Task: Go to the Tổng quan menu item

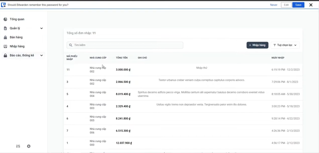Action: point(17,19)
